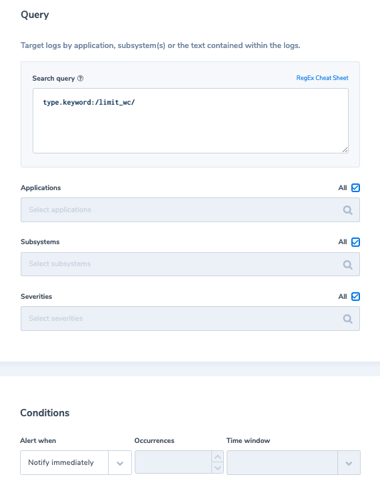Click the Select applications field
380x499 pixels.
pyautogui.click(x=190, y=209)
